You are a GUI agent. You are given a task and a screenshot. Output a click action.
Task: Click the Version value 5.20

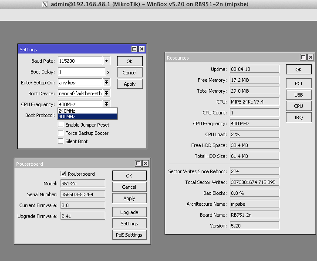[254, 226]
